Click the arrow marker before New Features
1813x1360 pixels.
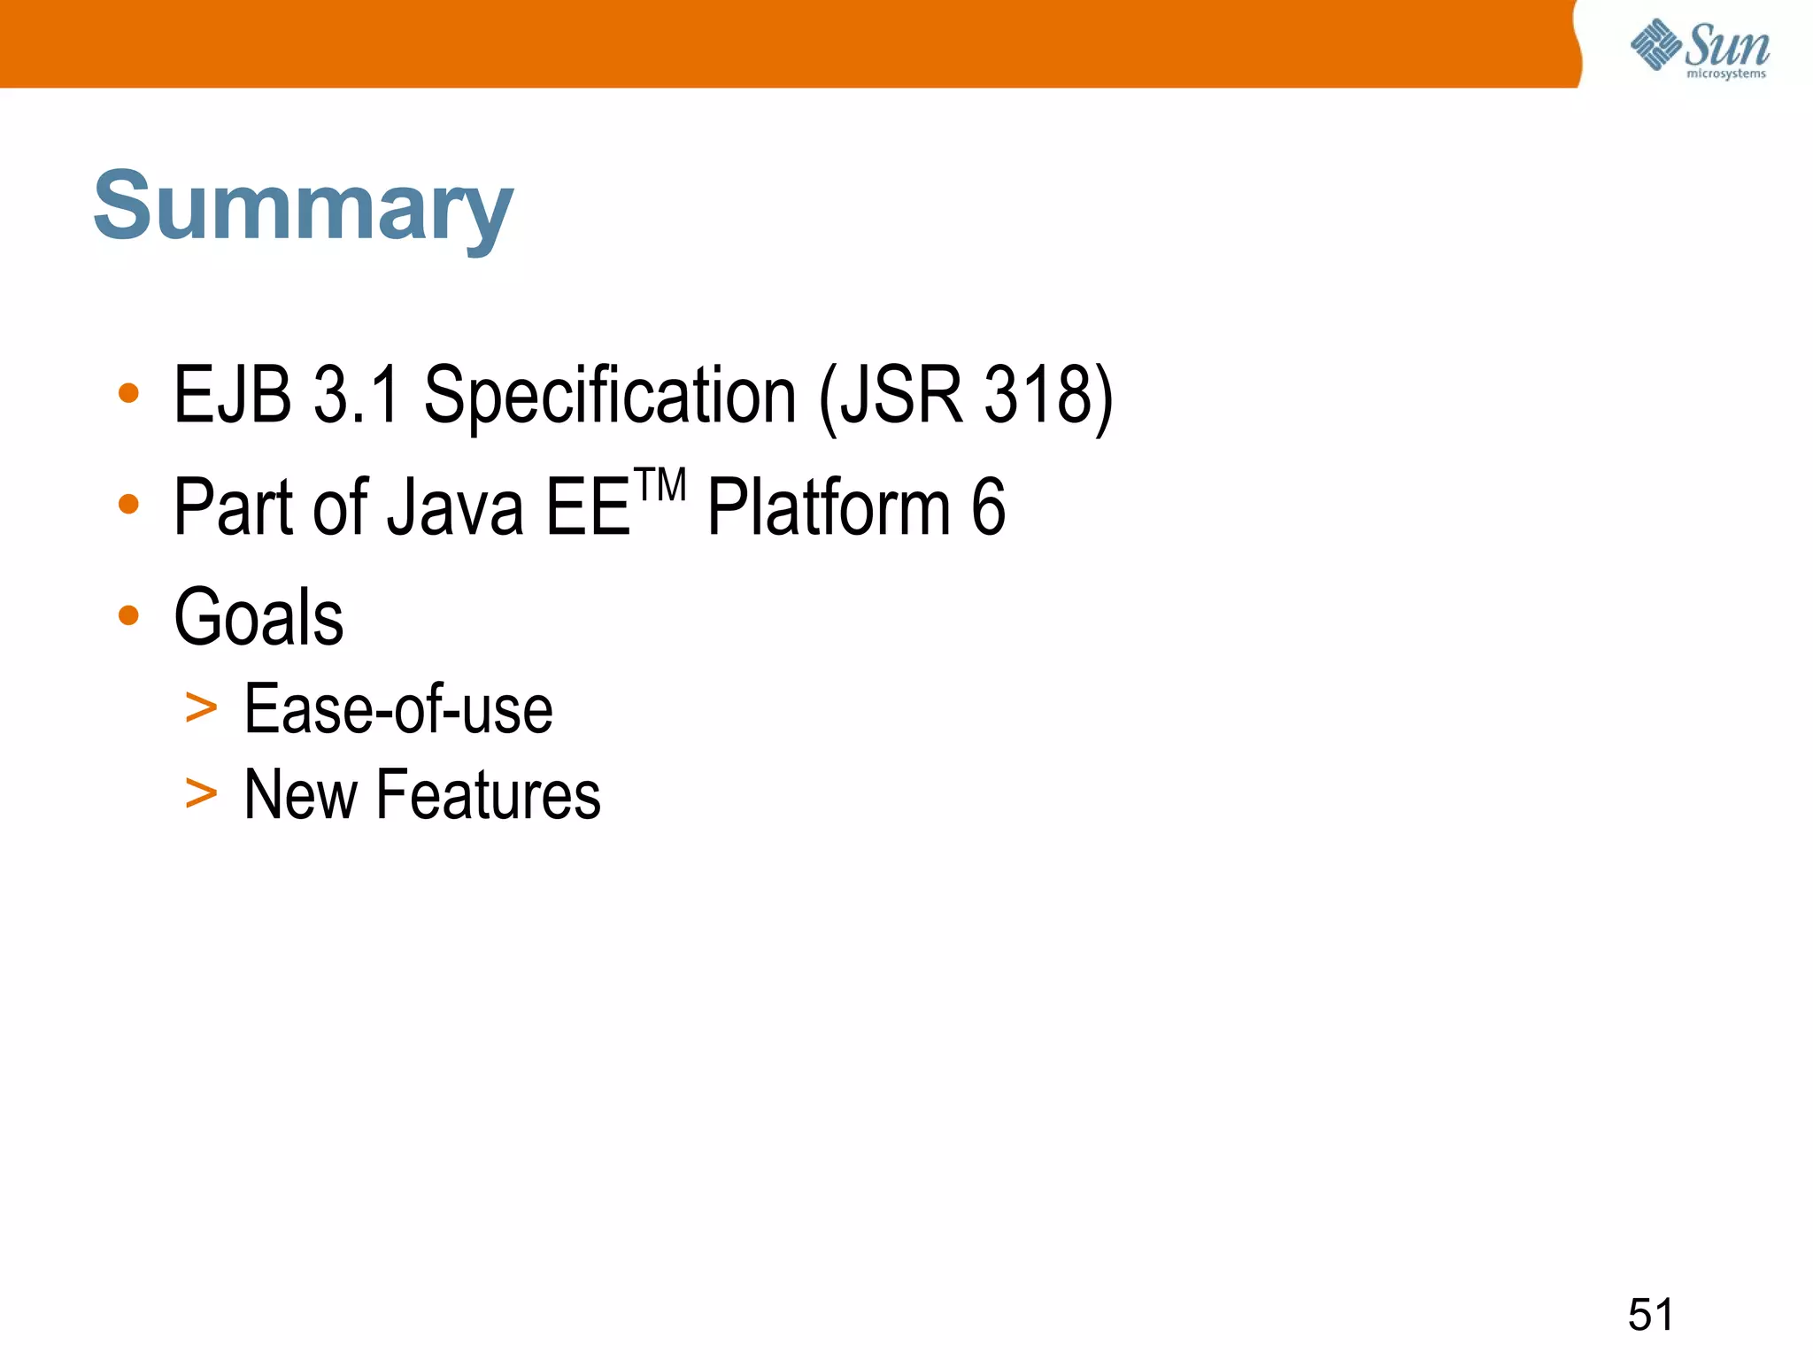click(x=201, y=793)
